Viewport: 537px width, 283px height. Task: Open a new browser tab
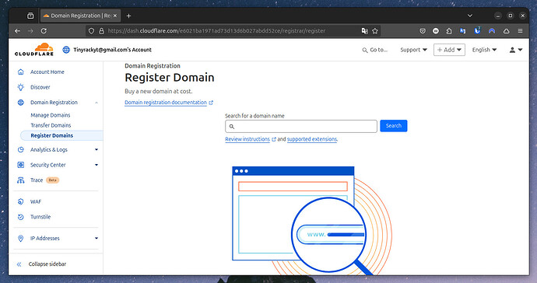[128, 16]
